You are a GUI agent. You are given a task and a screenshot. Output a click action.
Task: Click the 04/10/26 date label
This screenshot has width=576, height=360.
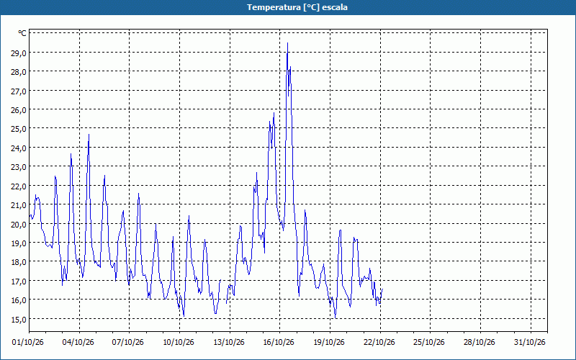(x=78, y=342)
